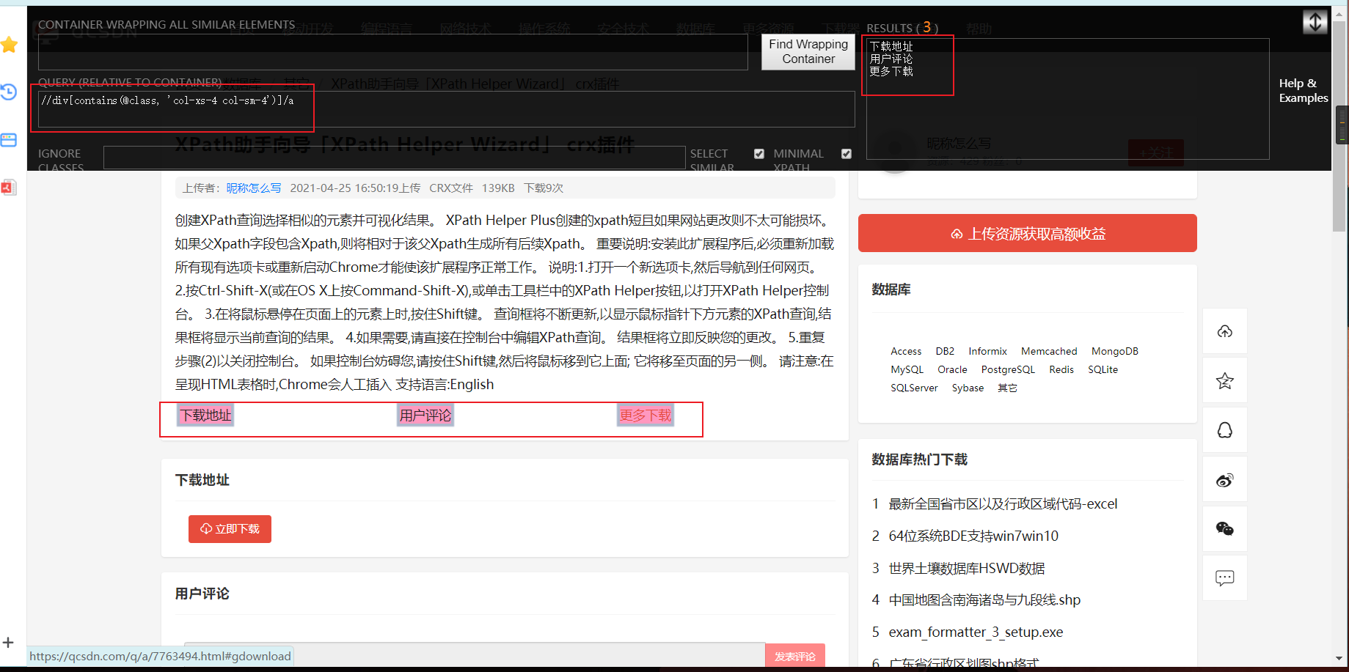Image resolution: width=1349 pixels, height=672 pixels.
Task: Click the 用户评论 anchor link
Action: 425,416
